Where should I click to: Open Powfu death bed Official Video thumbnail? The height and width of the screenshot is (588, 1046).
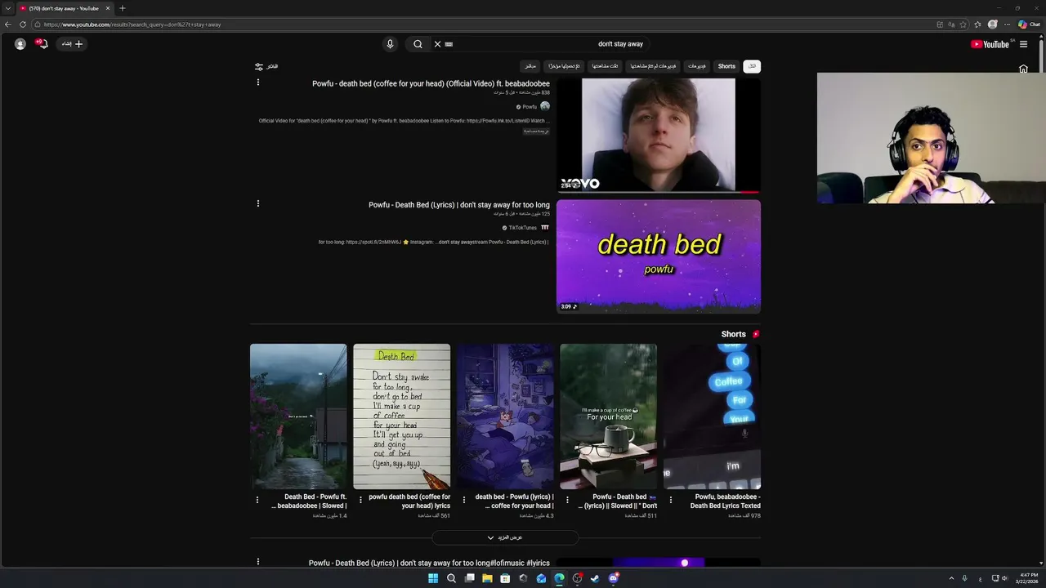point(659,136)
